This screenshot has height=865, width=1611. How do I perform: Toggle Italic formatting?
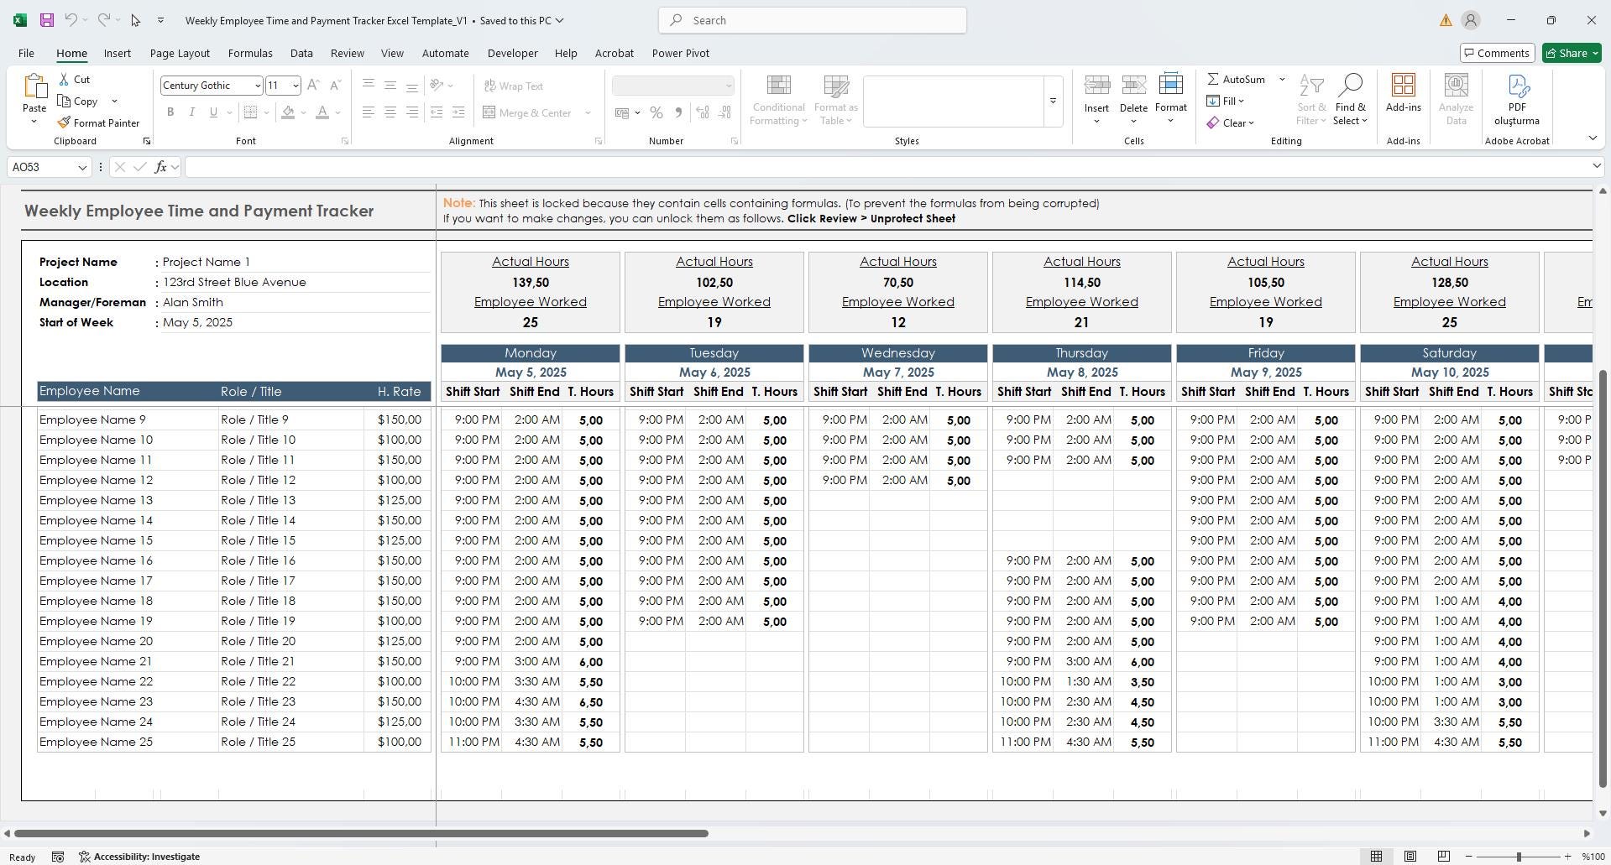tap(191, 112)
